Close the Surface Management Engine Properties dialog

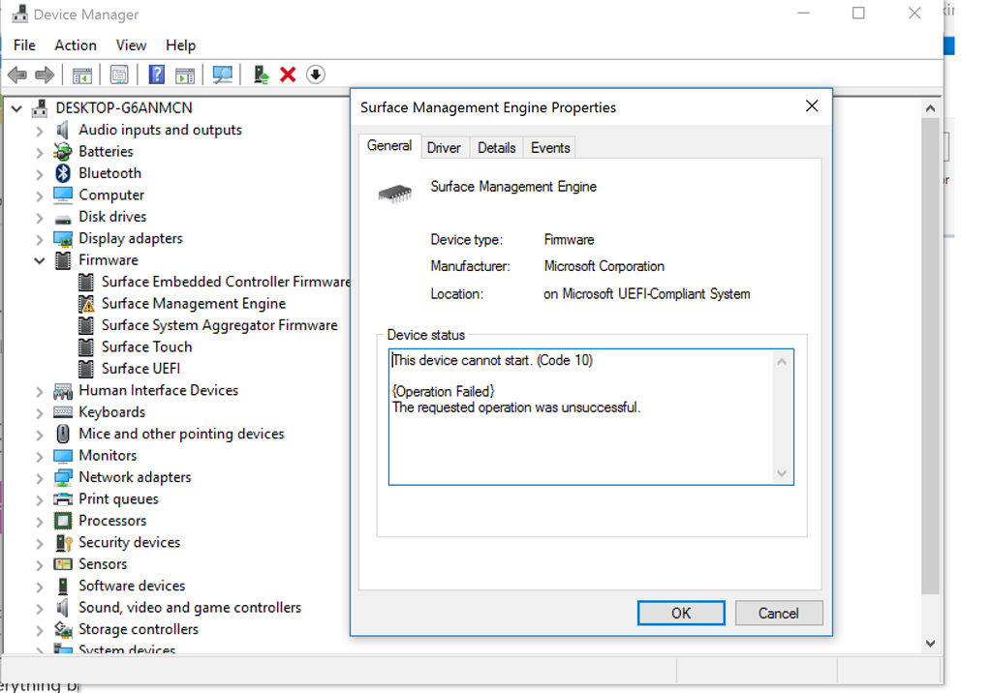[812, 106]
